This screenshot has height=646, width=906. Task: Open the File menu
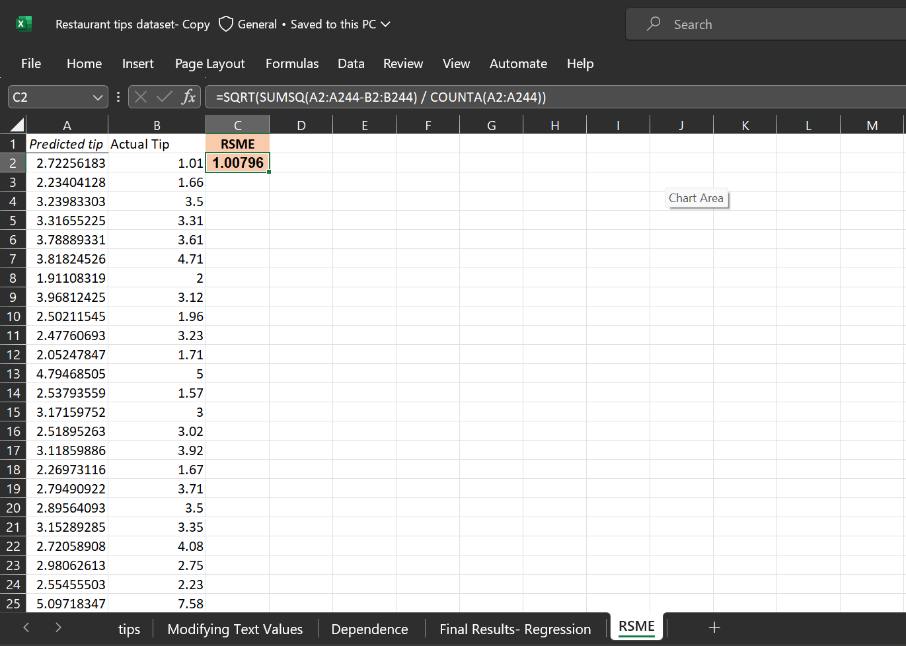[x=31, y=64]
